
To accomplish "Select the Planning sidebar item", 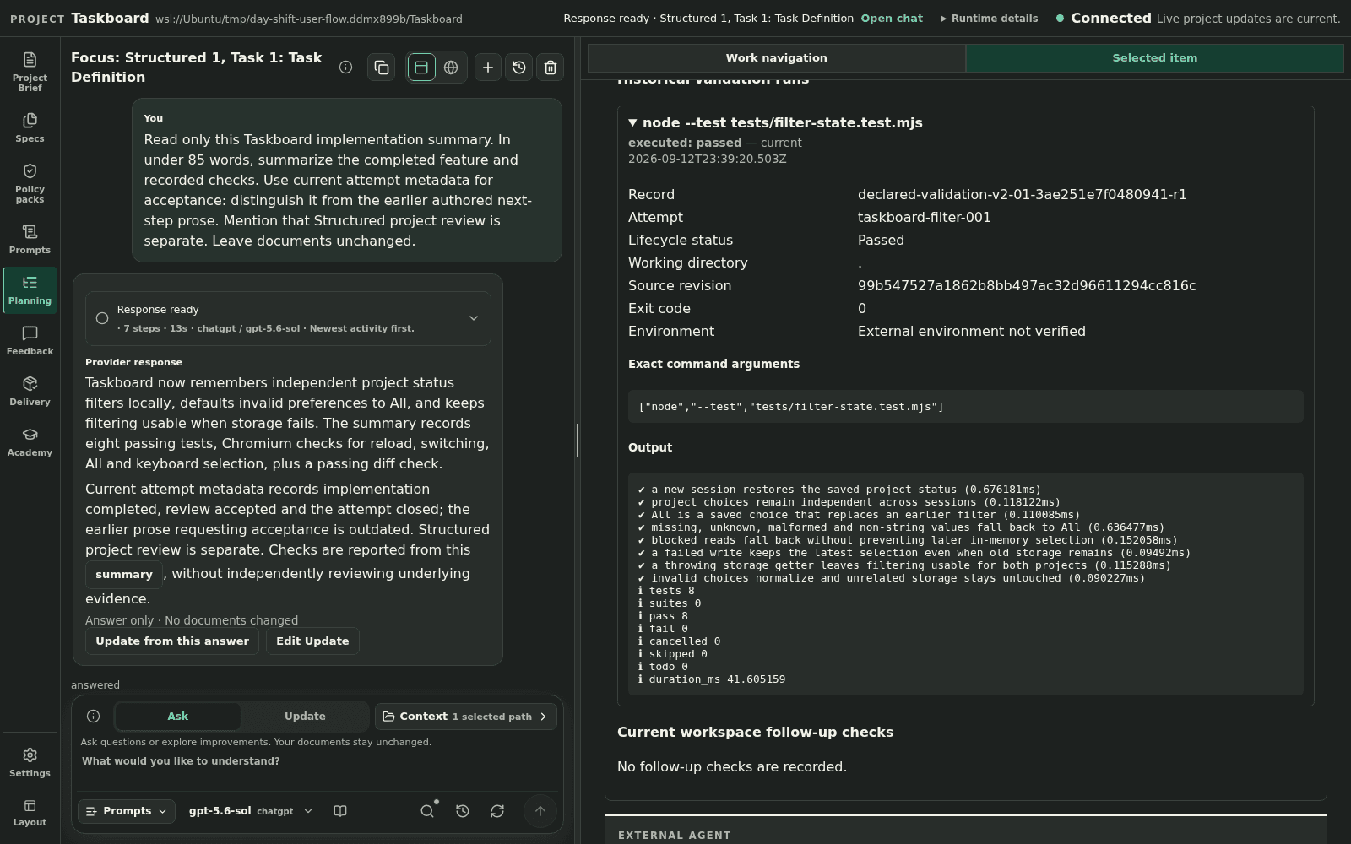I will click(x=30, y=290).
